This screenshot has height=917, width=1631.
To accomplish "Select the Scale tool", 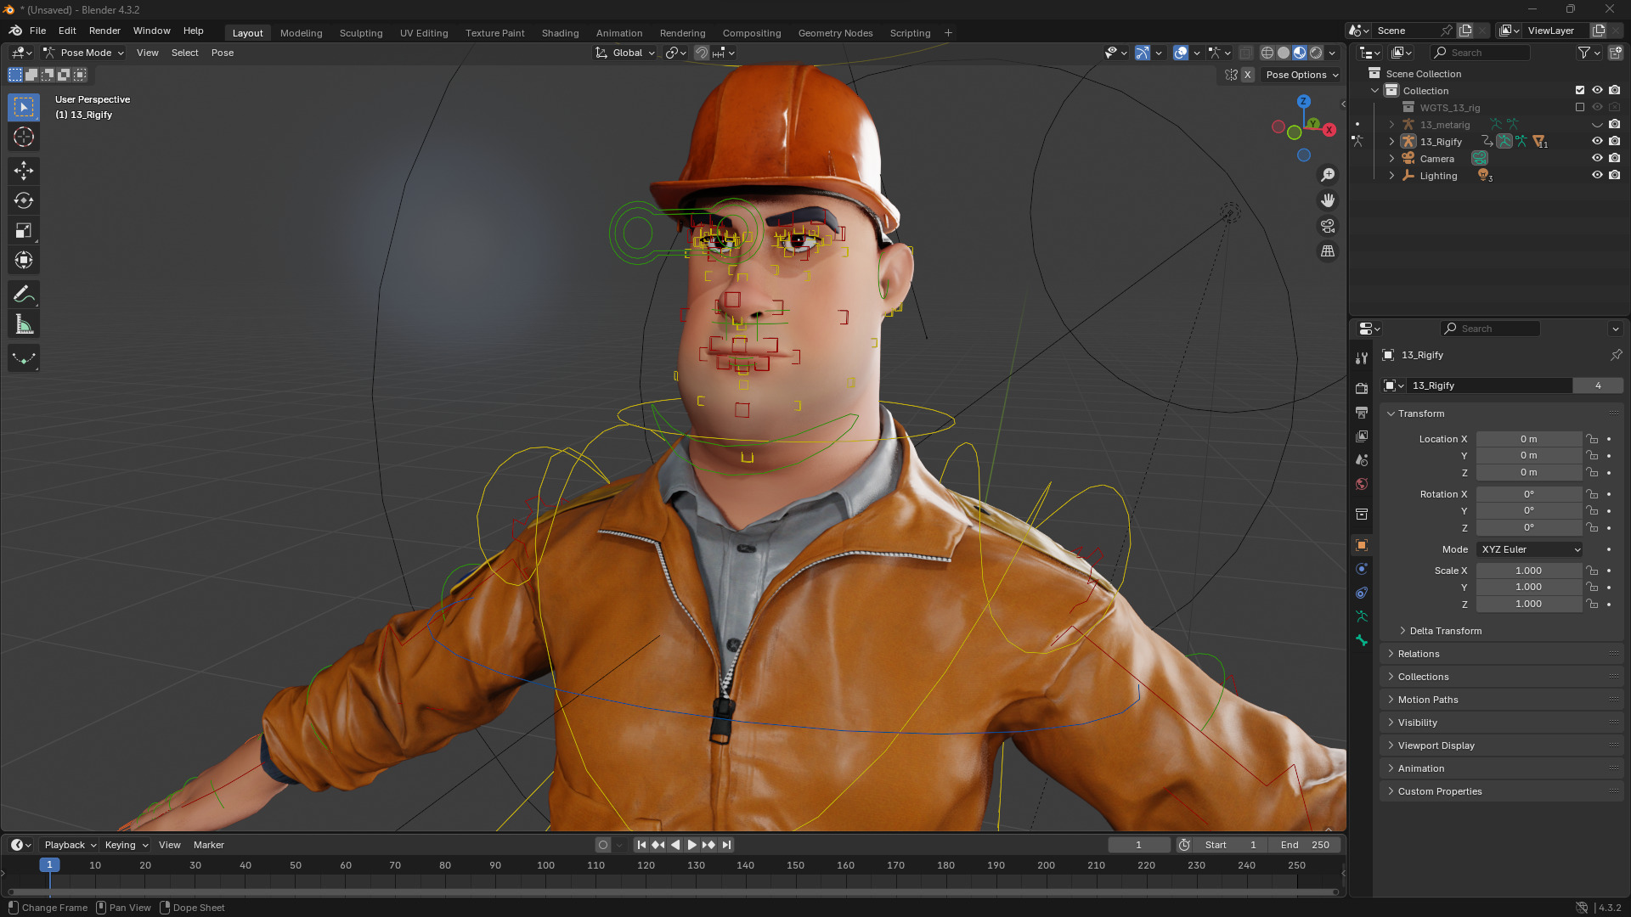I will click(x=24, y=230).
